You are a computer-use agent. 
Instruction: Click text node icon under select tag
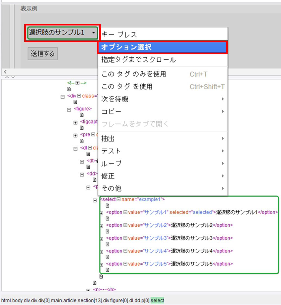coord(108,206)
